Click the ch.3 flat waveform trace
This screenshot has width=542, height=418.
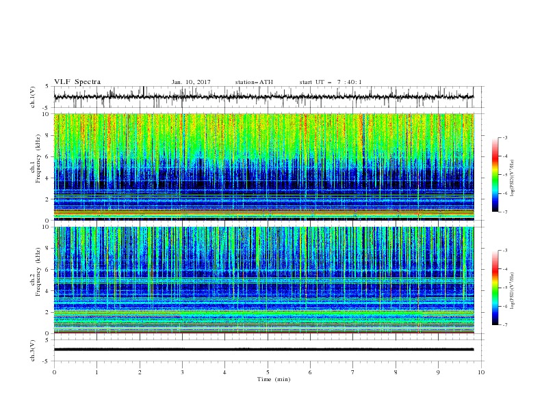pyautogui.click(x=263, y=350)
